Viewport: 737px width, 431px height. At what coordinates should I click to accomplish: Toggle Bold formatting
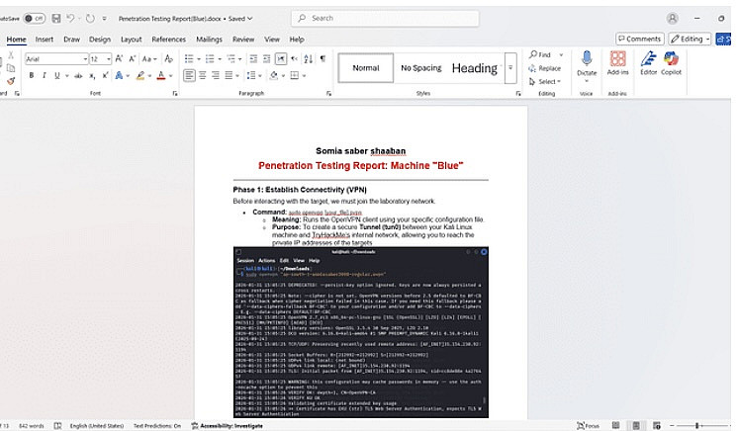(32, 75)
